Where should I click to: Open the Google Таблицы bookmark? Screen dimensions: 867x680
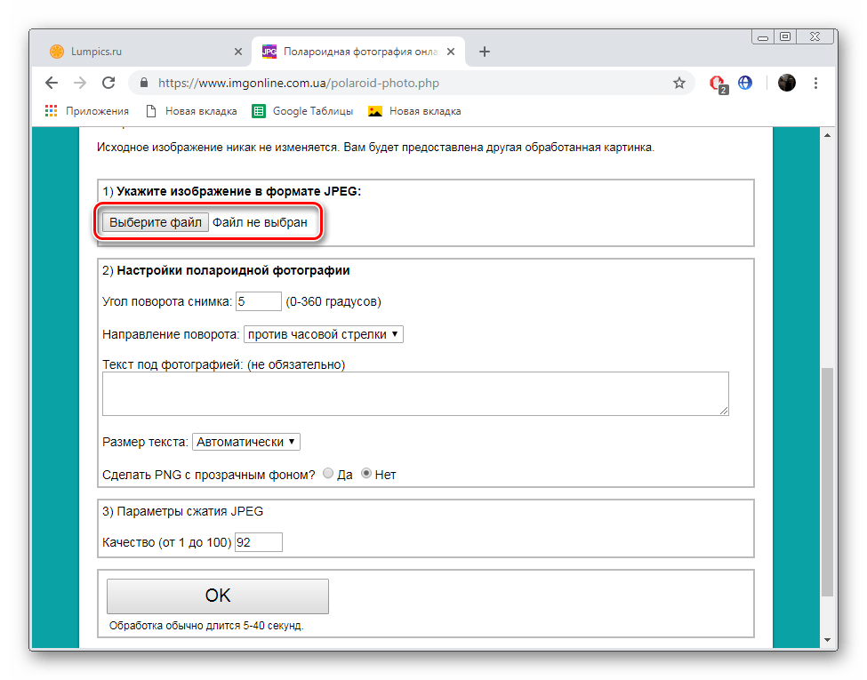(x=302, y=111)
